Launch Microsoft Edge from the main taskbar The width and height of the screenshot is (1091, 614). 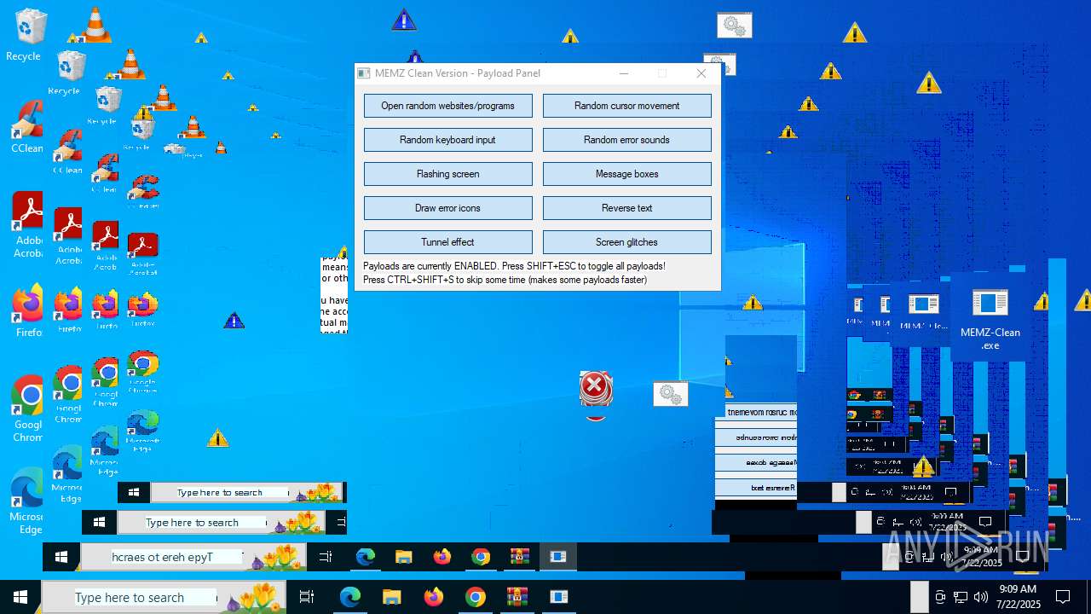click(350, 597)
